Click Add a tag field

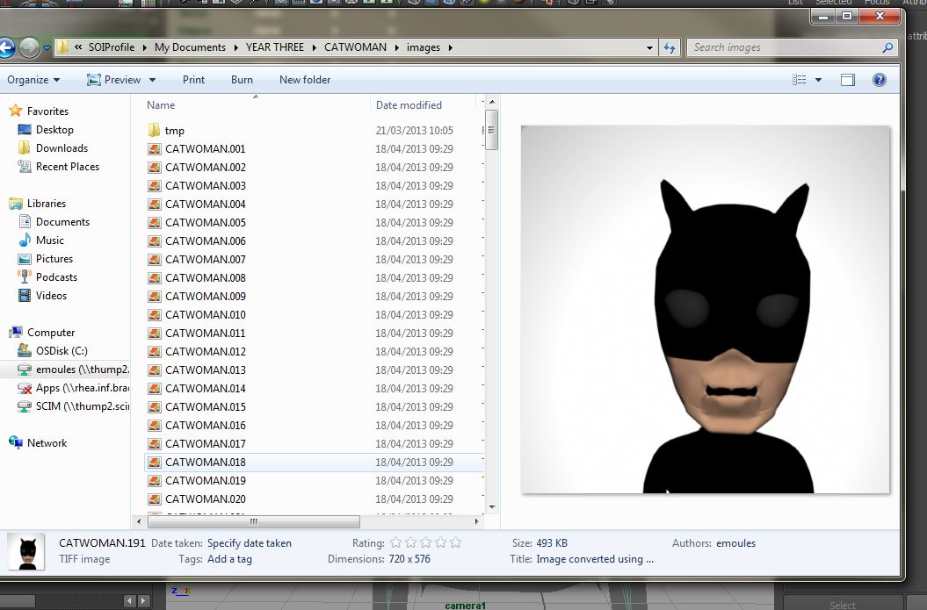pyautogui.click(x=229, y=559)
